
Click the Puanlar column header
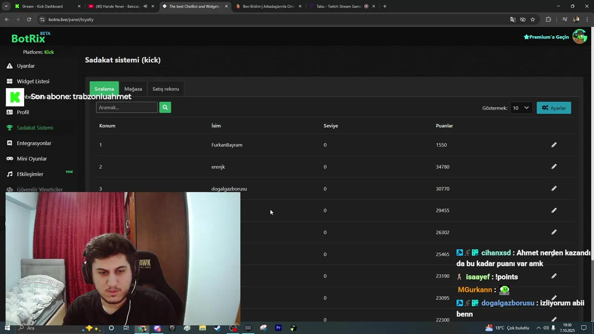coord(444,126)
